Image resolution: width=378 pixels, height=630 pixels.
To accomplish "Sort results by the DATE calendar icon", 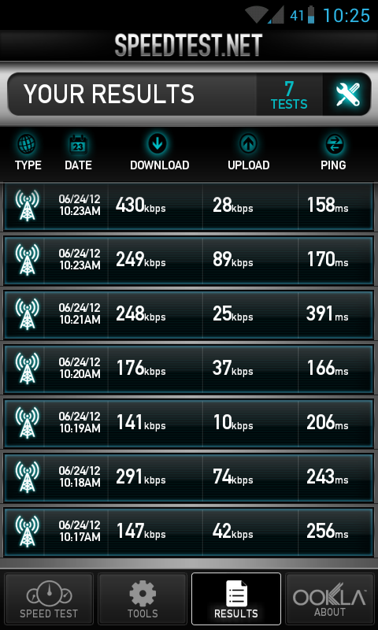I will [x=78, y=153].
